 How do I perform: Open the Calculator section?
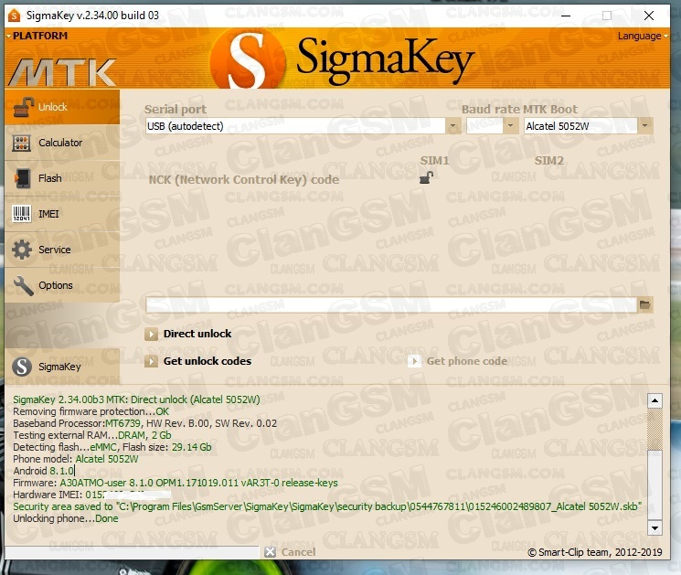(62, 143)
